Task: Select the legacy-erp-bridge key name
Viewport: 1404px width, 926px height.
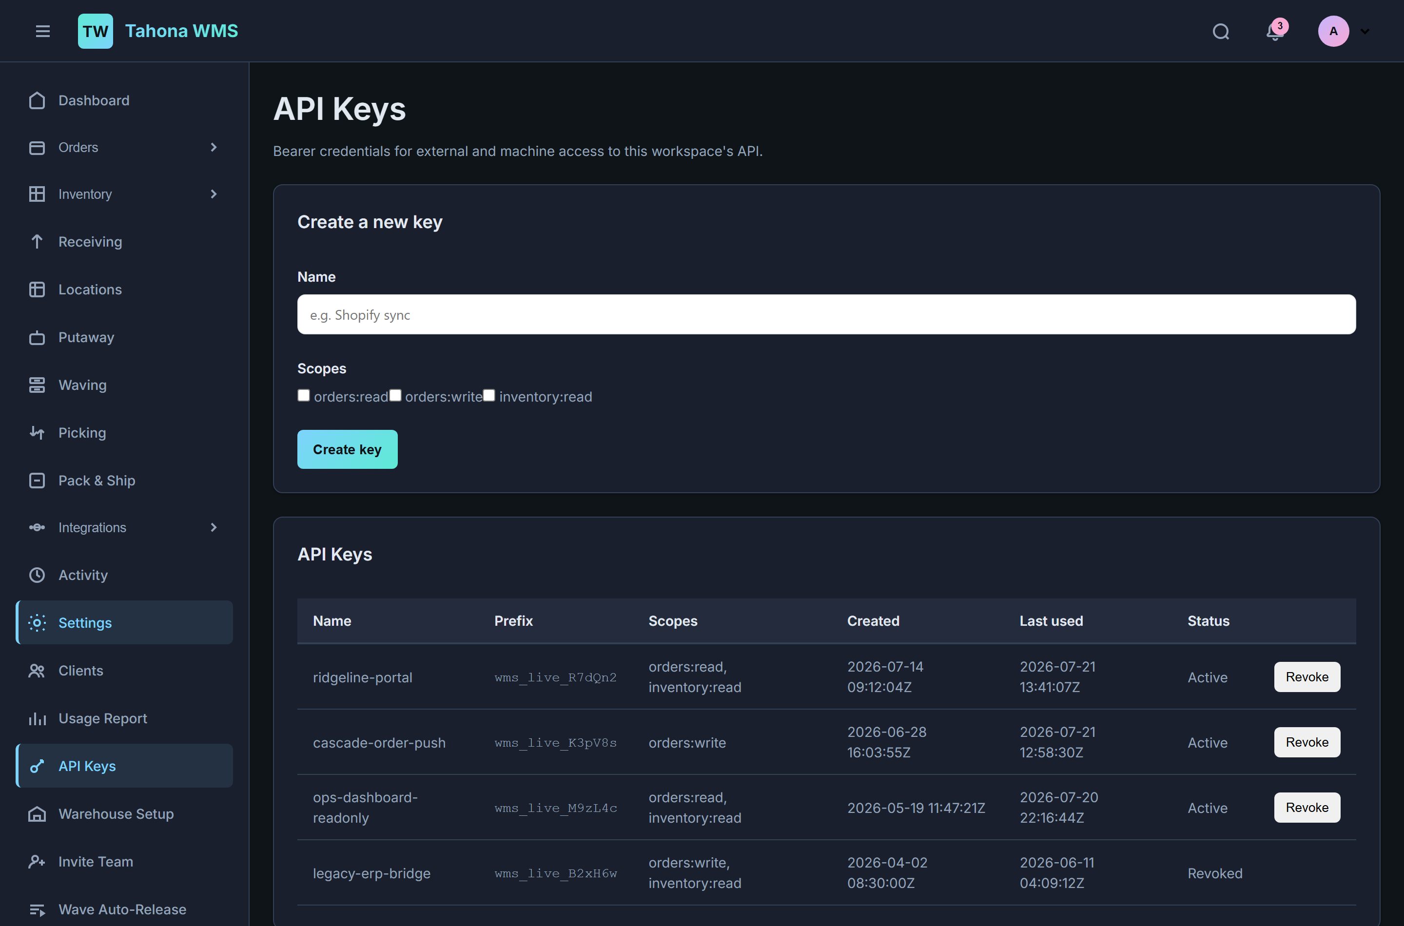Action: tap(371, 873)
